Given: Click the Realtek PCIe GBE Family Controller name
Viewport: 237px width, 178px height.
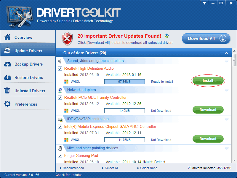Looking at the screenshot, I should (95, 98).
